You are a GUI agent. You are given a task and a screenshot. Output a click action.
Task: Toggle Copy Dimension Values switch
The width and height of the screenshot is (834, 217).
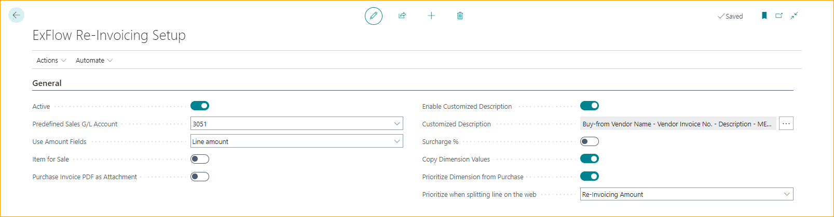[590, 158]
